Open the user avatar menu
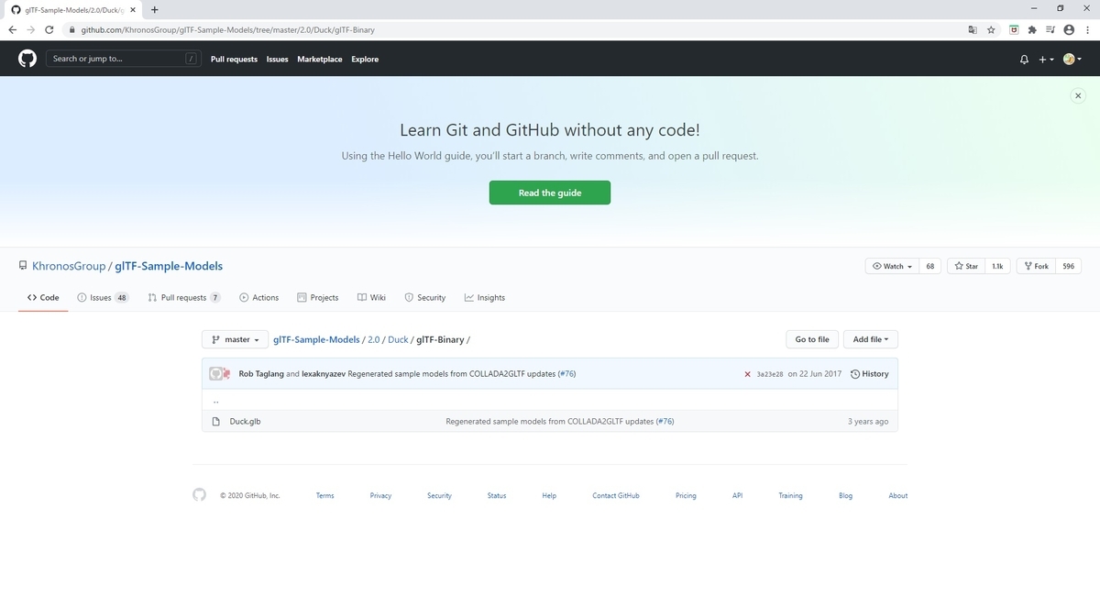Image resolution: width=1100 pixels, height=596 pixels. click(1072, 60)
